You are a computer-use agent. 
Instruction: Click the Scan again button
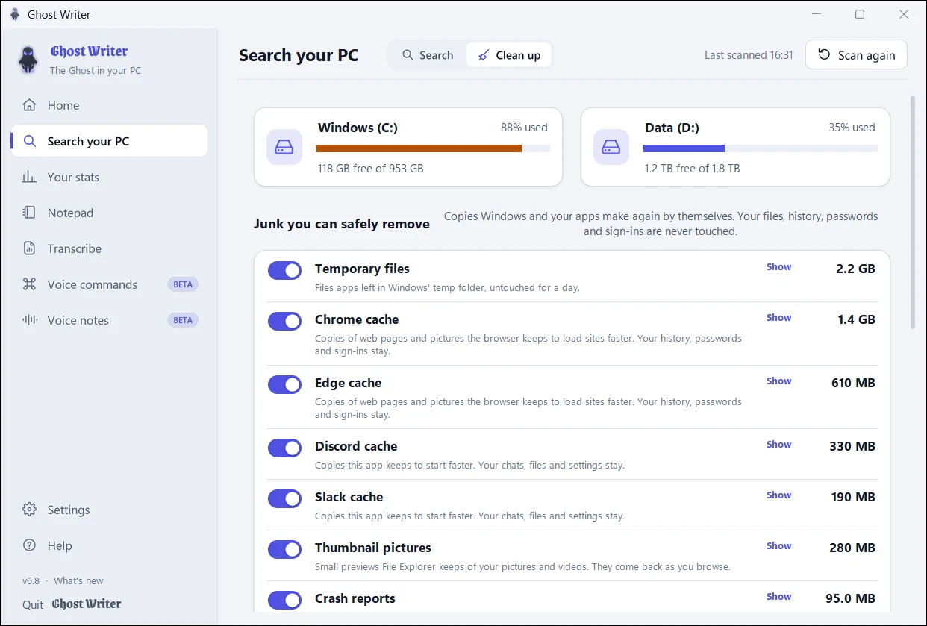tap(856, 54)
